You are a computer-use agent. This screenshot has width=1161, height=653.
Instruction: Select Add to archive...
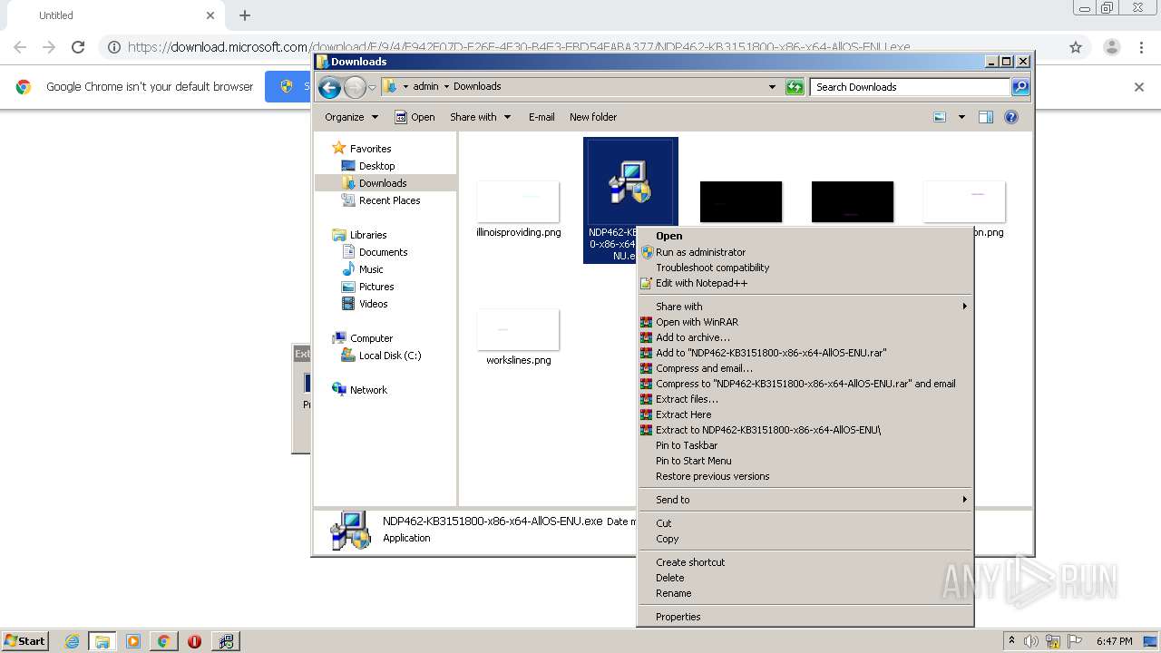805,337
